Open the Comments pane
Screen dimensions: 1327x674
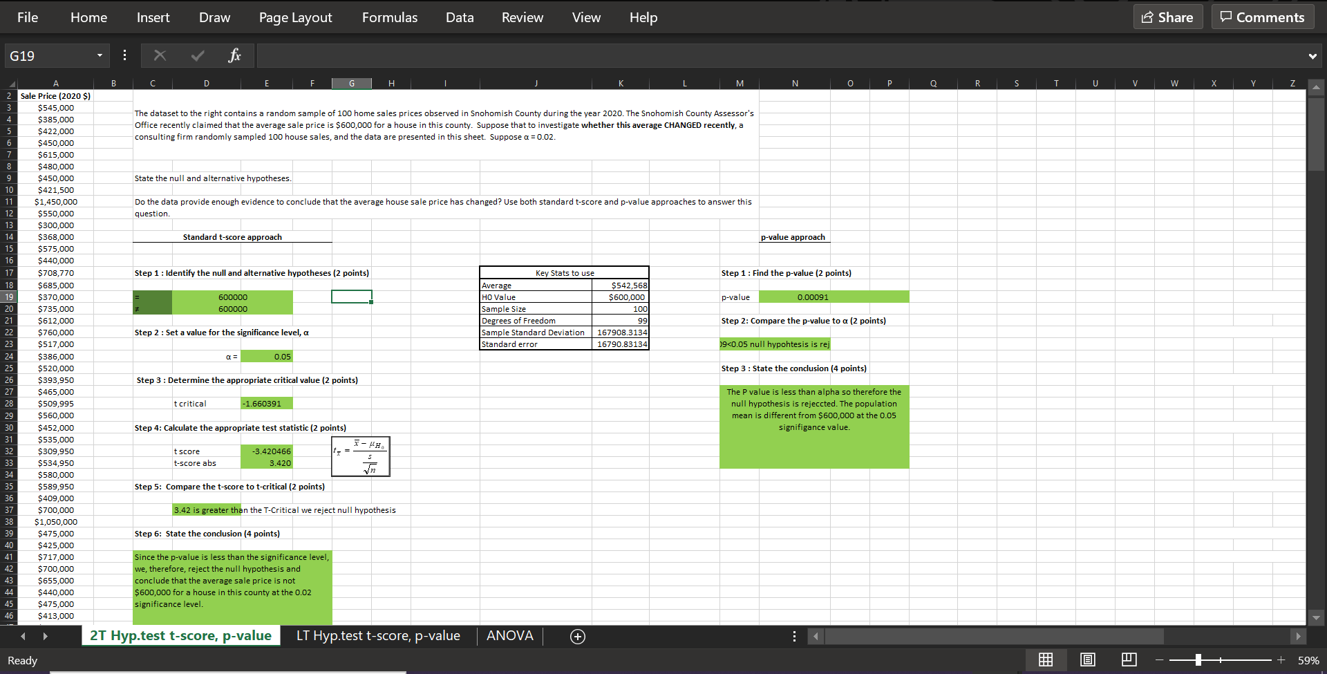point(1263,17)
